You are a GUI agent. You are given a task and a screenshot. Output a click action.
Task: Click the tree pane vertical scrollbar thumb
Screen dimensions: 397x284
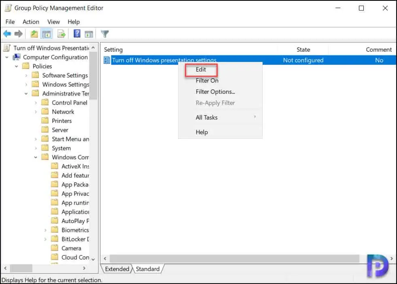click(93, 75)
